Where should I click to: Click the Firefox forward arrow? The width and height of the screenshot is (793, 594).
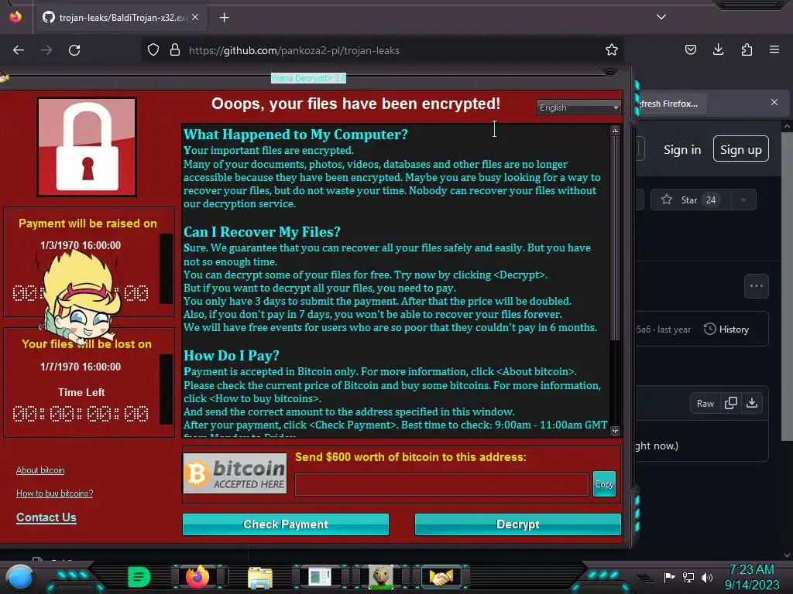[46, 50]
